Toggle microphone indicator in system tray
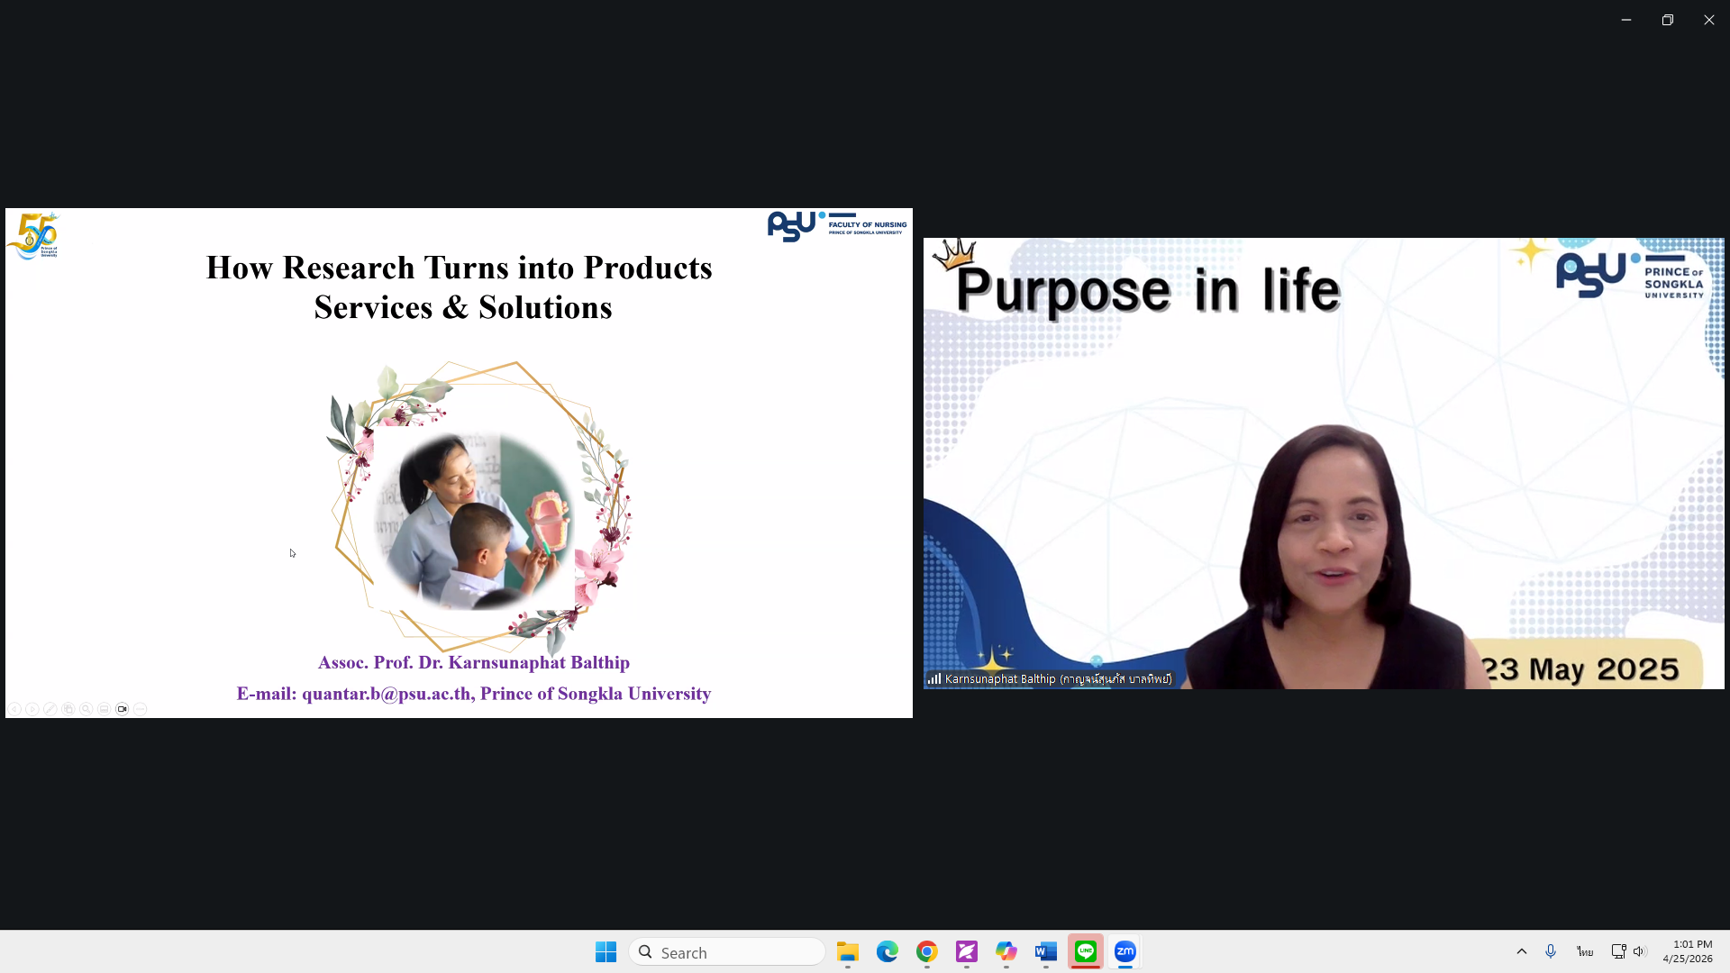Screen dimensions: 1730x973 1551,951
